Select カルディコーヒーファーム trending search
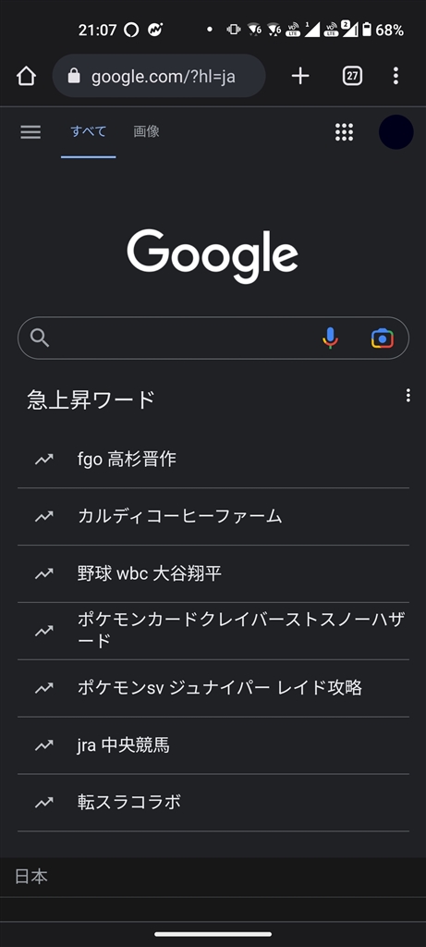Screen dimensions: 426x947 click(x=213, y=516)
